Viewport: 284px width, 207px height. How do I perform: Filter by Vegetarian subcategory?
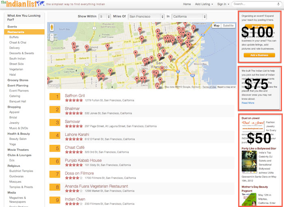(16, 69)
